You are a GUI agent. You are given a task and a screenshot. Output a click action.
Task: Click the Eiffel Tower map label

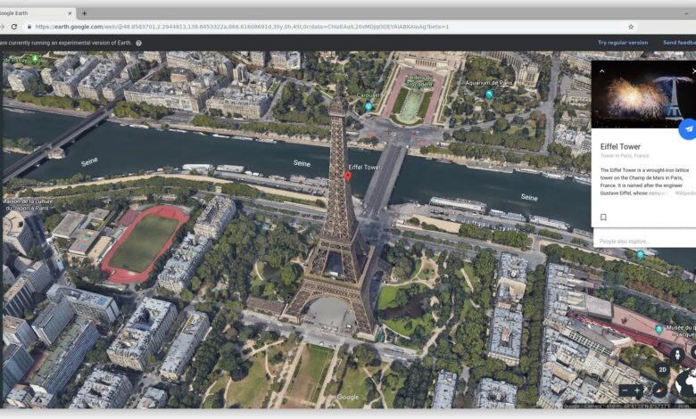(364, 168)
